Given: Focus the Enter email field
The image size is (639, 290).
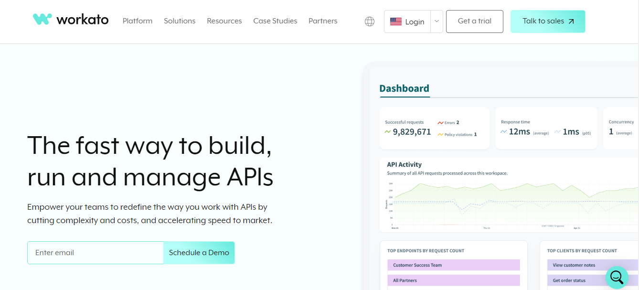Looking at the screenshot, I should click(x=96, y=253).
